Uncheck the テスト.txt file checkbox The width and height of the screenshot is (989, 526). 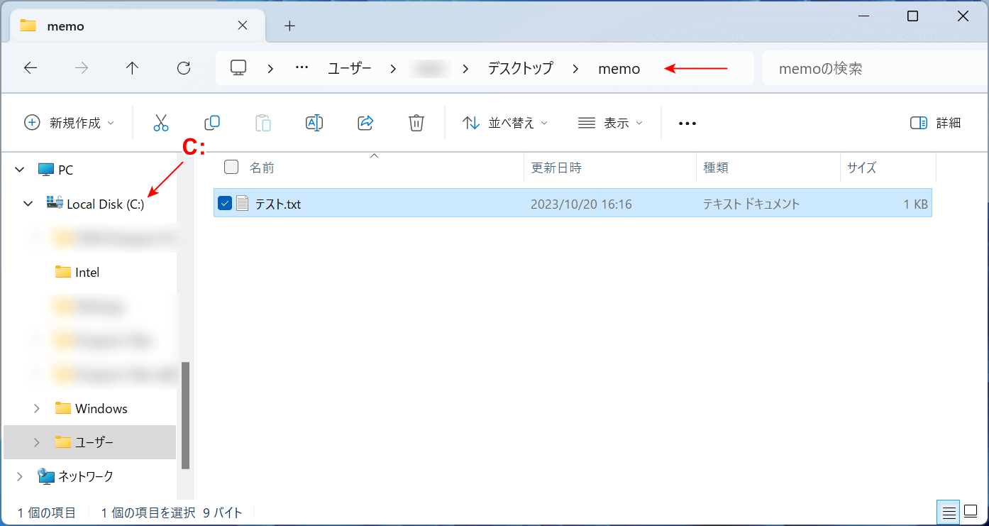(x=225, y=204)
